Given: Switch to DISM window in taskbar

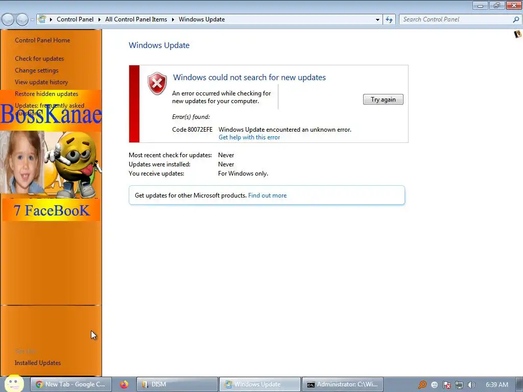Looking at the screenshot, I should [177, 384].
